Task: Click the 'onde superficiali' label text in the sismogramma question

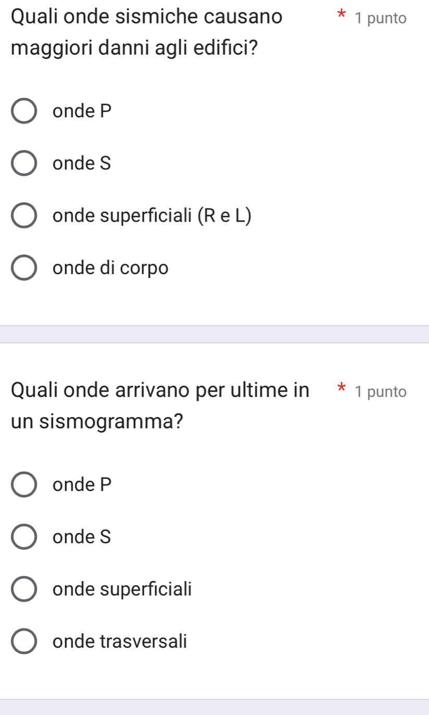Action: coord(122,589)
